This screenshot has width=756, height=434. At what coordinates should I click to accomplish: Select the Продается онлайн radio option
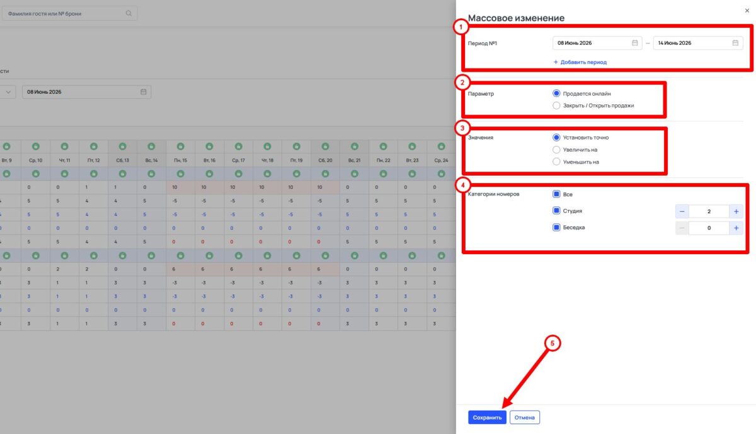coord(556,93)
